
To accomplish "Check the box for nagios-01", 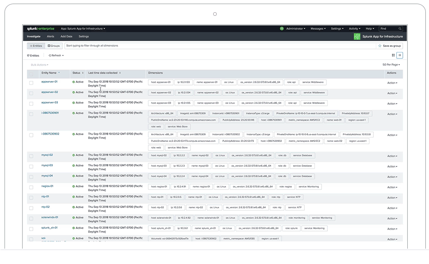I will tap(31, 187).
